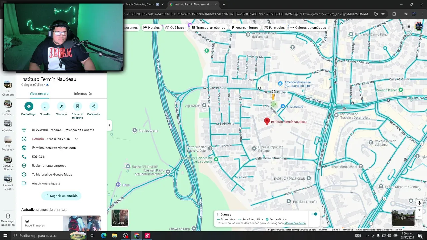Zoom in on the map with plus
This screenshot has height=240, width=427.
(x=419, y=210)
